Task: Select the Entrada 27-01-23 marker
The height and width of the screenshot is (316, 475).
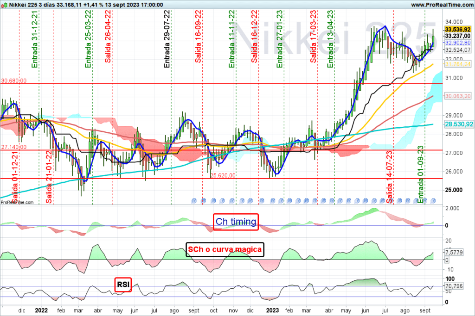Action: 280,39
